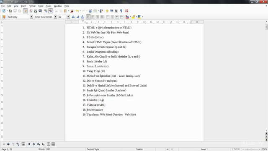Toggle Bullets list button
This screenshot has width=268, height=151.
112,17
